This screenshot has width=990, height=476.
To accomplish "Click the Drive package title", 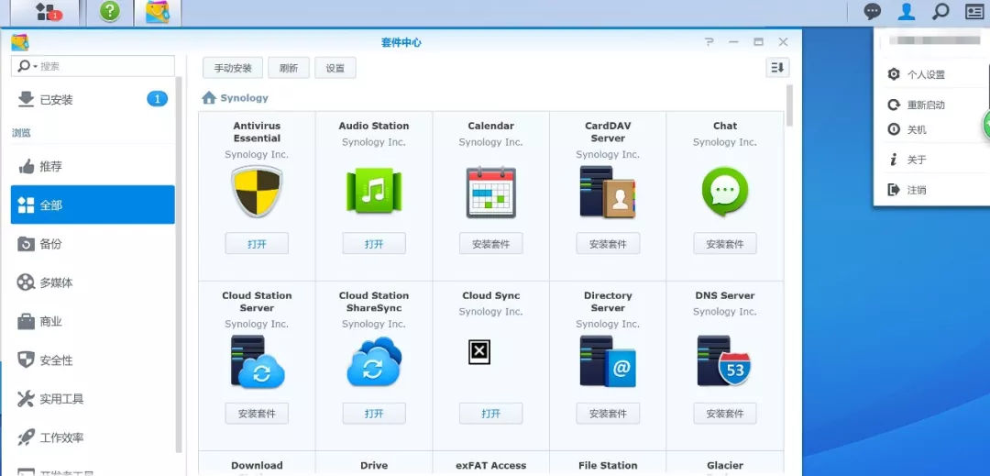I will [374, 465].
